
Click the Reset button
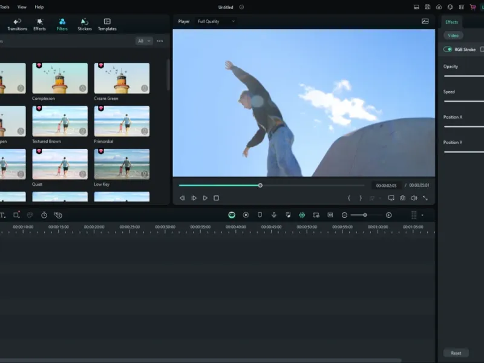pyautogui.click(x=456, y=353)
